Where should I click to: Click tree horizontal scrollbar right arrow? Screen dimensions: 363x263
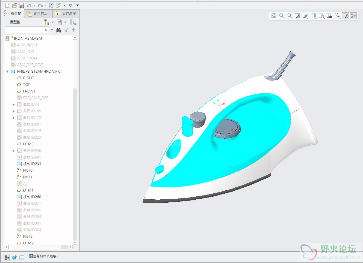coord(70,247)
